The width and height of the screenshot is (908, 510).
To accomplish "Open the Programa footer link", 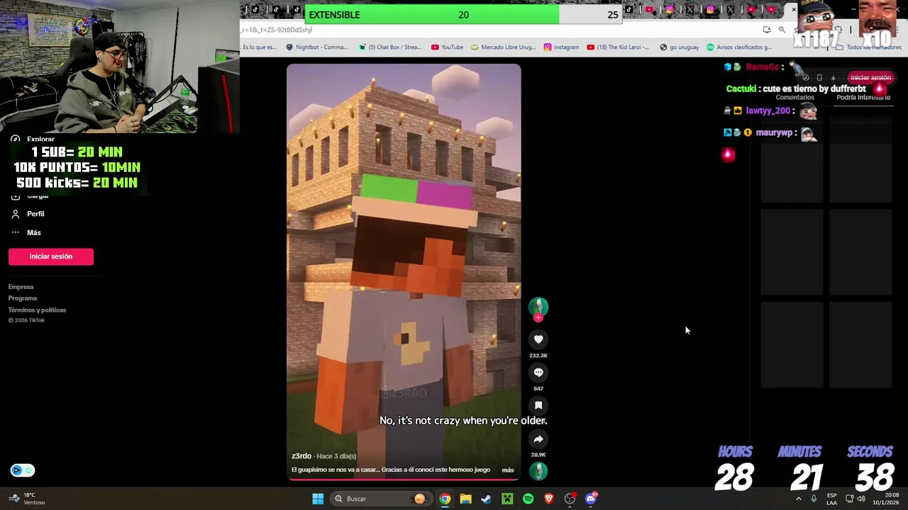I will point(23,298).
